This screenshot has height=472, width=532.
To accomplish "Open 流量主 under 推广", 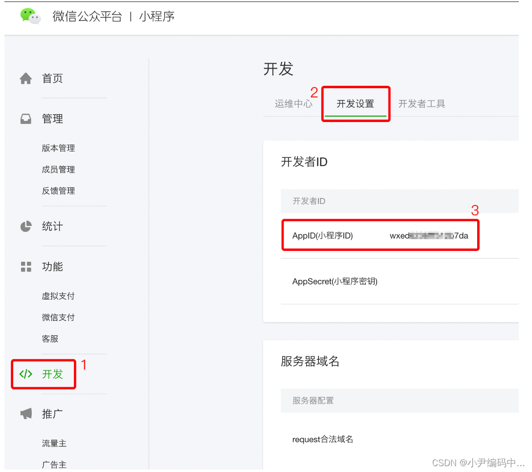I will (x=54, y=444).
